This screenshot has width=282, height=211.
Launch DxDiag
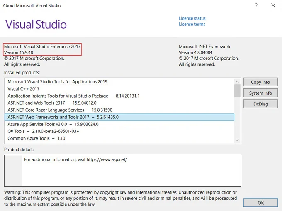point(260,104)
